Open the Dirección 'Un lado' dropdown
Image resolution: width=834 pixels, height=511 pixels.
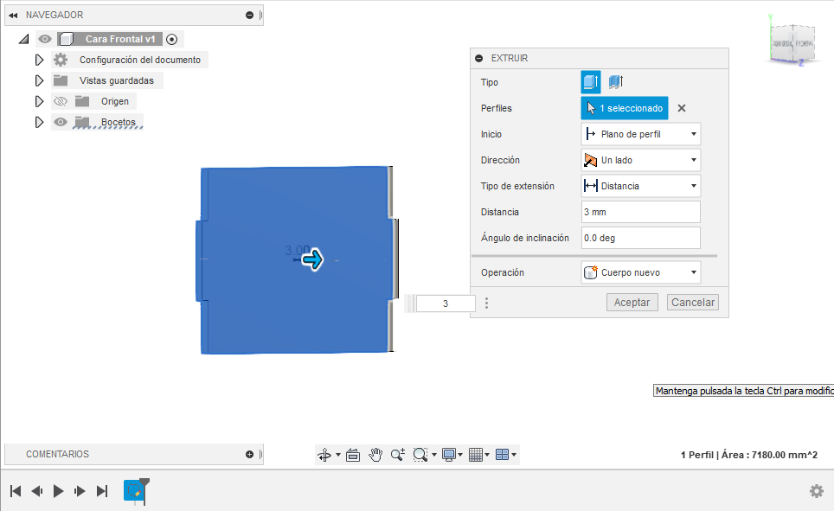[x=640, y=160]
